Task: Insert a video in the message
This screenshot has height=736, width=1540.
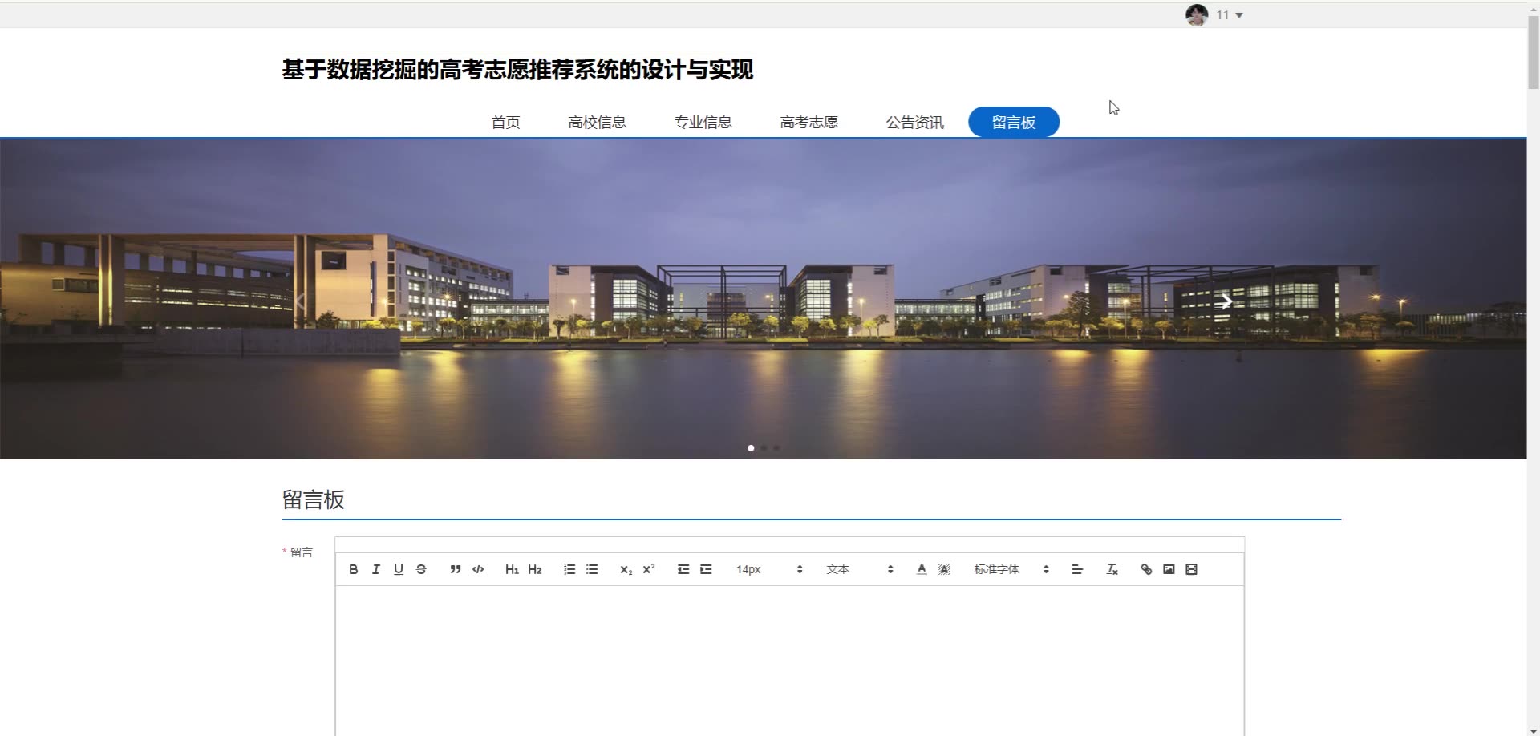Action: pos(1191,569)
